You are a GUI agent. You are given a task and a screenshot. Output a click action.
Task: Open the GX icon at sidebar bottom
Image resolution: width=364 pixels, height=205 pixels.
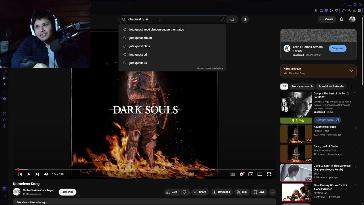click(x=5, y=196)
